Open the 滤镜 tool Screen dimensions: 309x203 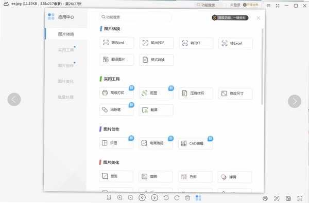pos(235,177)
